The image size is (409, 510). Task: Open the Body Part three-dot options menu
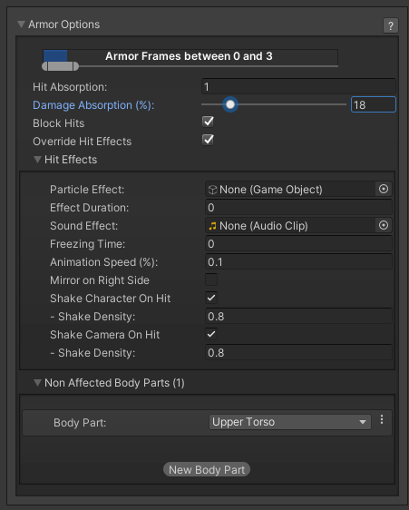pyautogui.click(x=382, y=419)
